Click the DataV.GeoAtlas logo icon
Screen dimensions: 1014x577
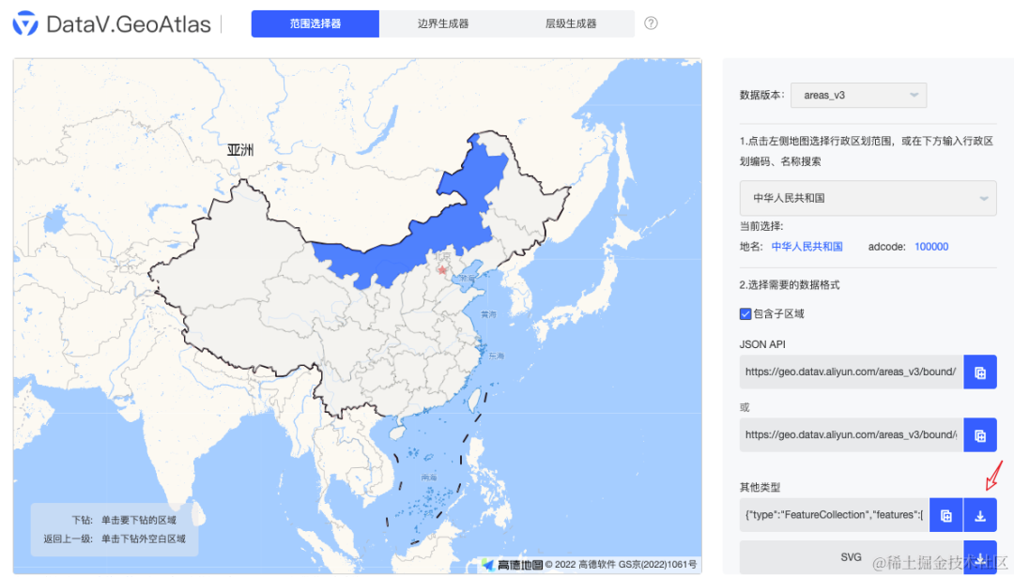25,23
